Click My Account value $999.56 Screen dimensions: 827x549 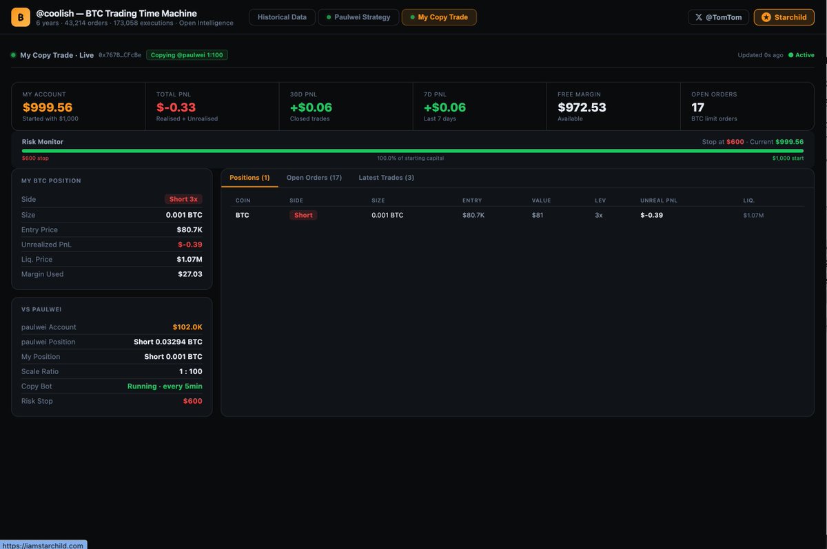(48, 107)
